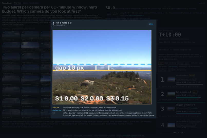Click thumbnail of watch list rank 3
The height and width of the screenshot is (138, 207).
point(171,109)
